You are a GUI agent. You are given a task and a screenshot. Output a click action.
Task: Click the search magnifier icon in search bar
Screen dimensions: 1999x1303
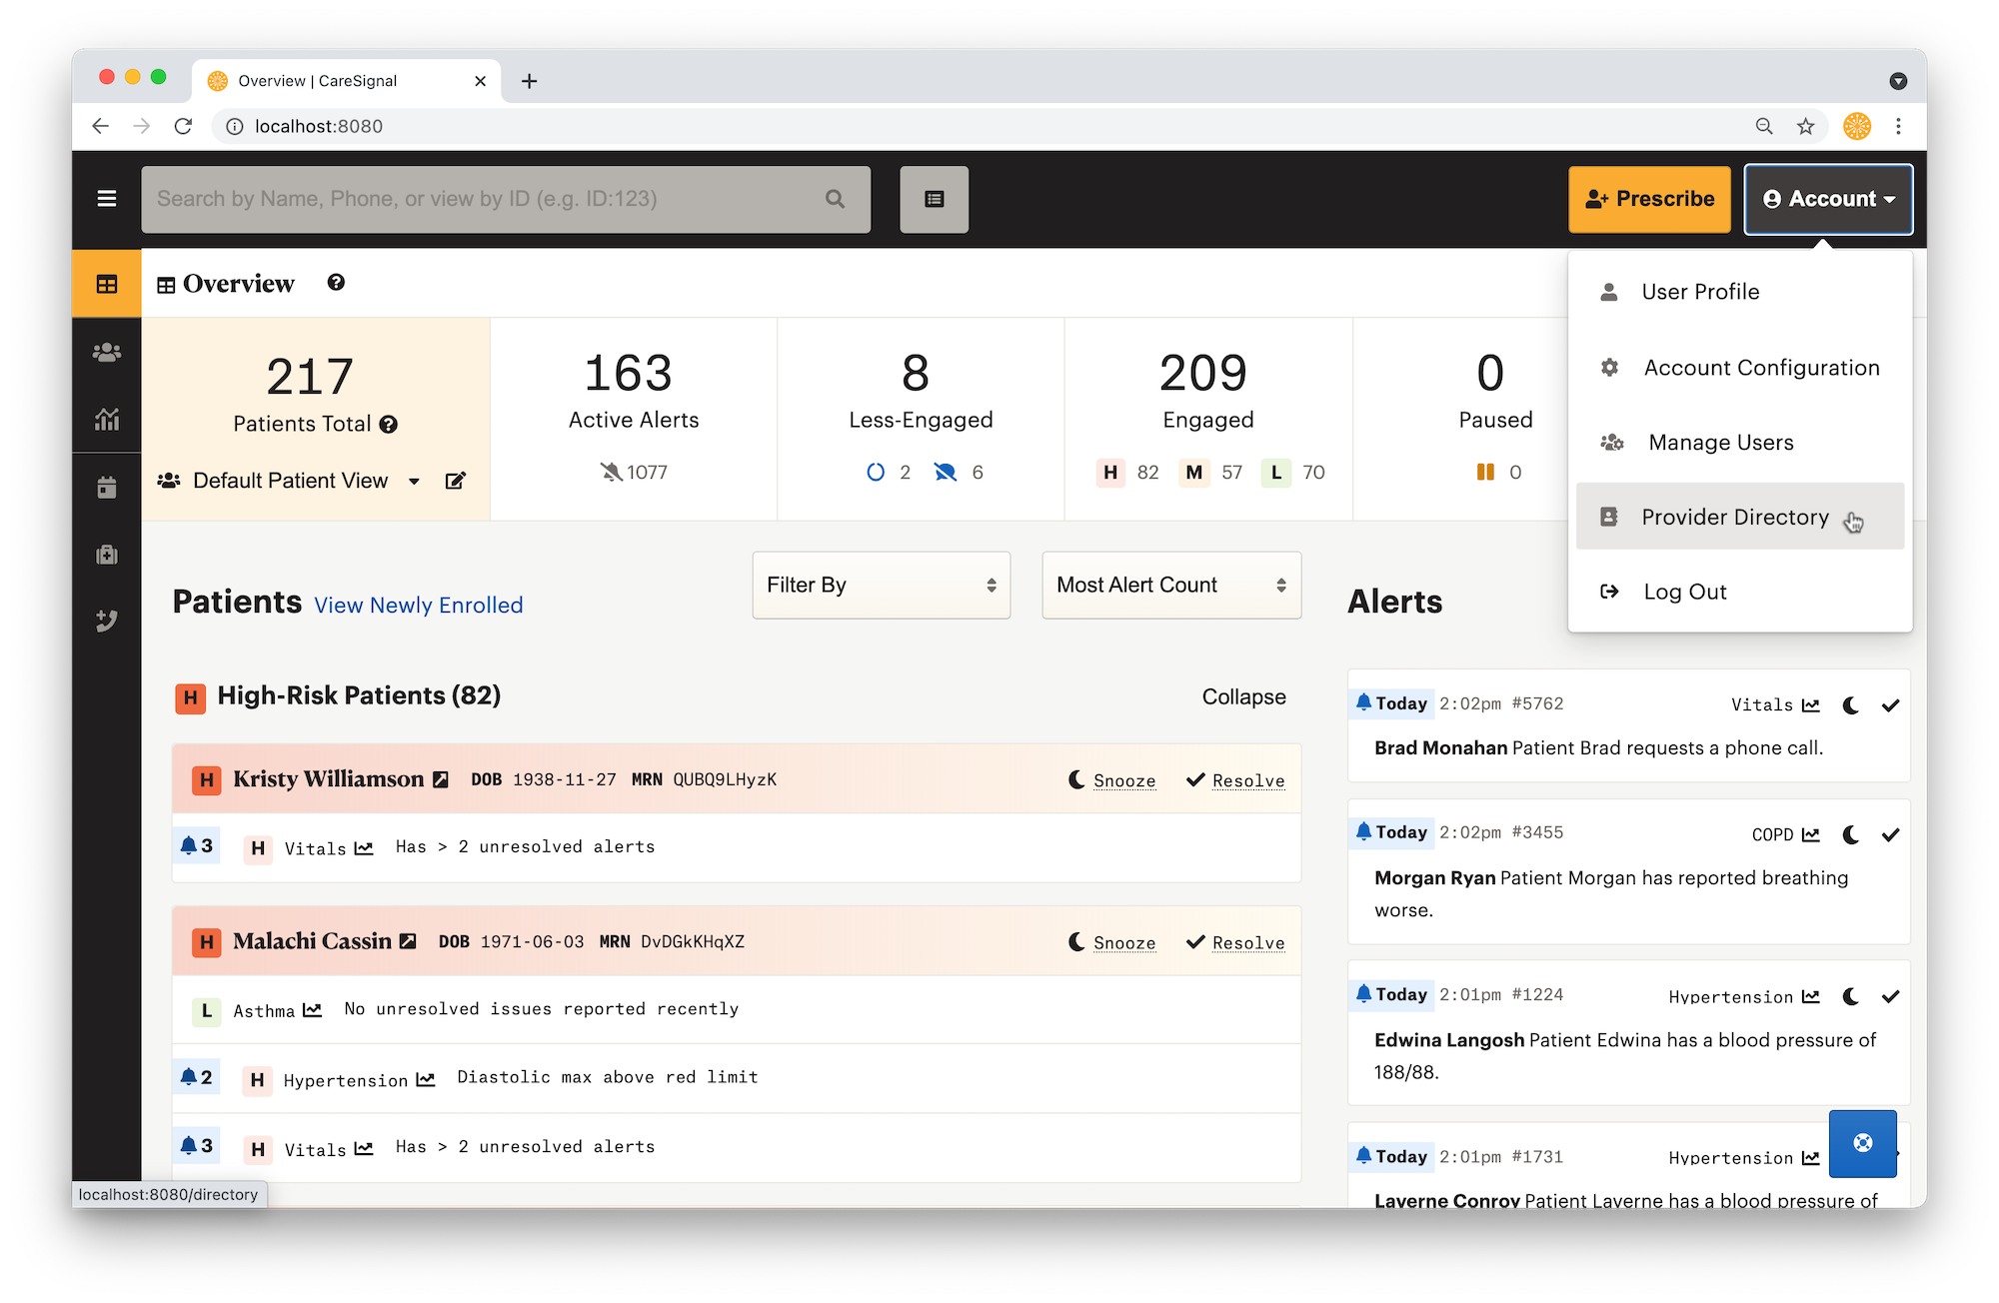(x=836, y=199)
